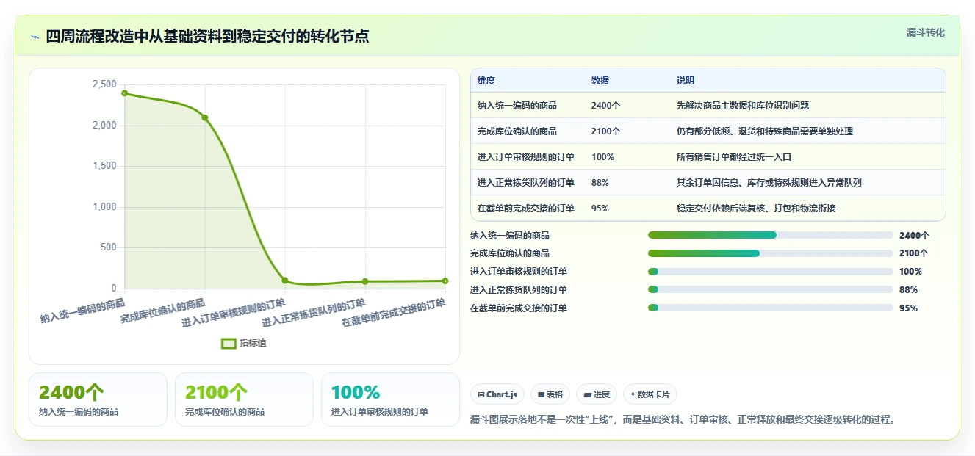Screen dimensions: 975x456
Task: Click the 数据 column header
Action: pyautogui.click(x=600, y=81)
